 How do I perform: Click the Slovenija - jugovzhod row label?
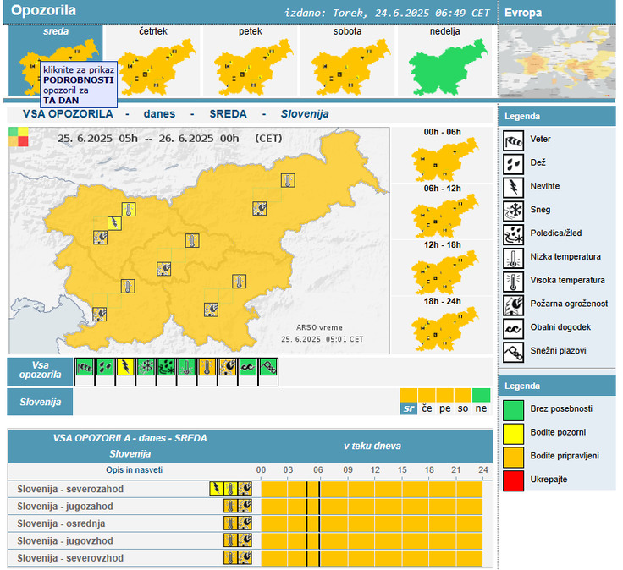(x=65, y=540)
